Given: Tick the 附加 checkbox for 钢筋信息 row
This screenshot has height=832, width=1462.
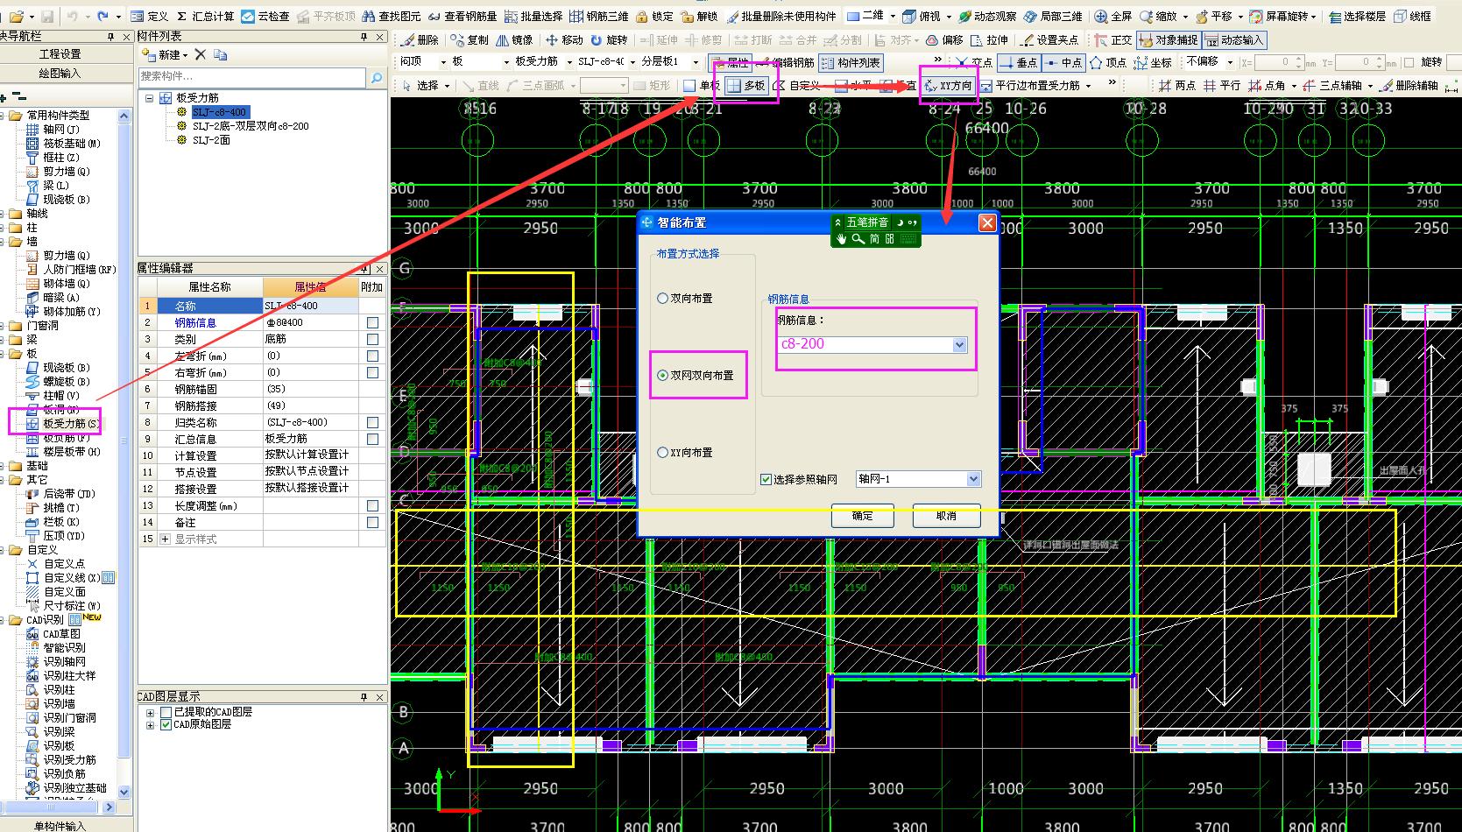Looking at the screenshot, I should [x=372, y=323].
